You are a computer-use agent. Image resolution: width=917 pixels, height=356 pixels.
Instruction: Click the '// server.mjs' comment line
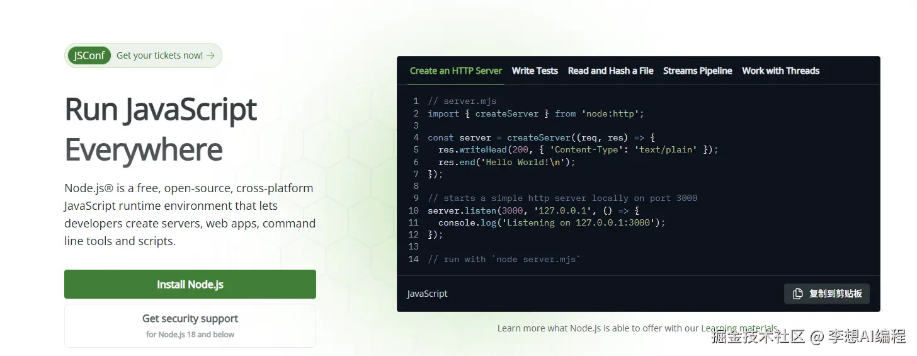pos(462,101)
